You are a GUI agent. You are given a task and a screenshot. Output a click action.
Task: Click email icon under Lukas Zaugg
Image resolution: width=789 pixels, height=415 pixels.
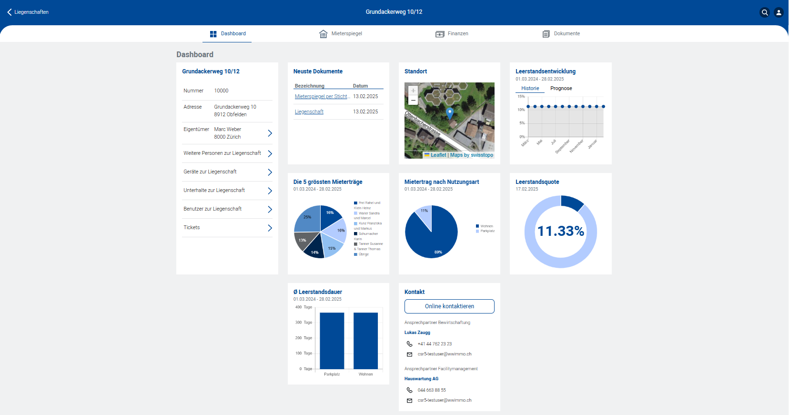(409, 354)
